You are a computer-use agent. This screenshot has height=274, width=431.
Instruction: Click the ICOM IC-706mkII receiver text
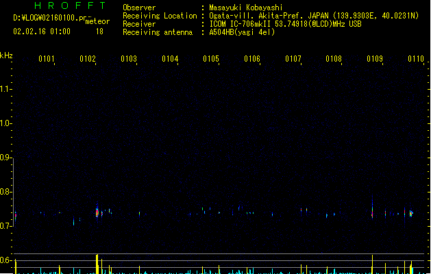pyautogui.click(x=285, y=24)
